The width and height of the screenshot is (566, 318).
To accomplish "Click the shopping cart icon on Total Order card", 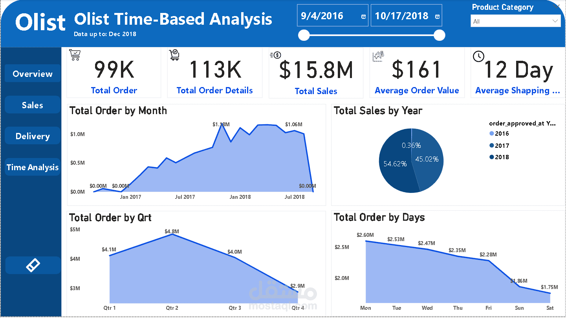I will click(75, 55).
